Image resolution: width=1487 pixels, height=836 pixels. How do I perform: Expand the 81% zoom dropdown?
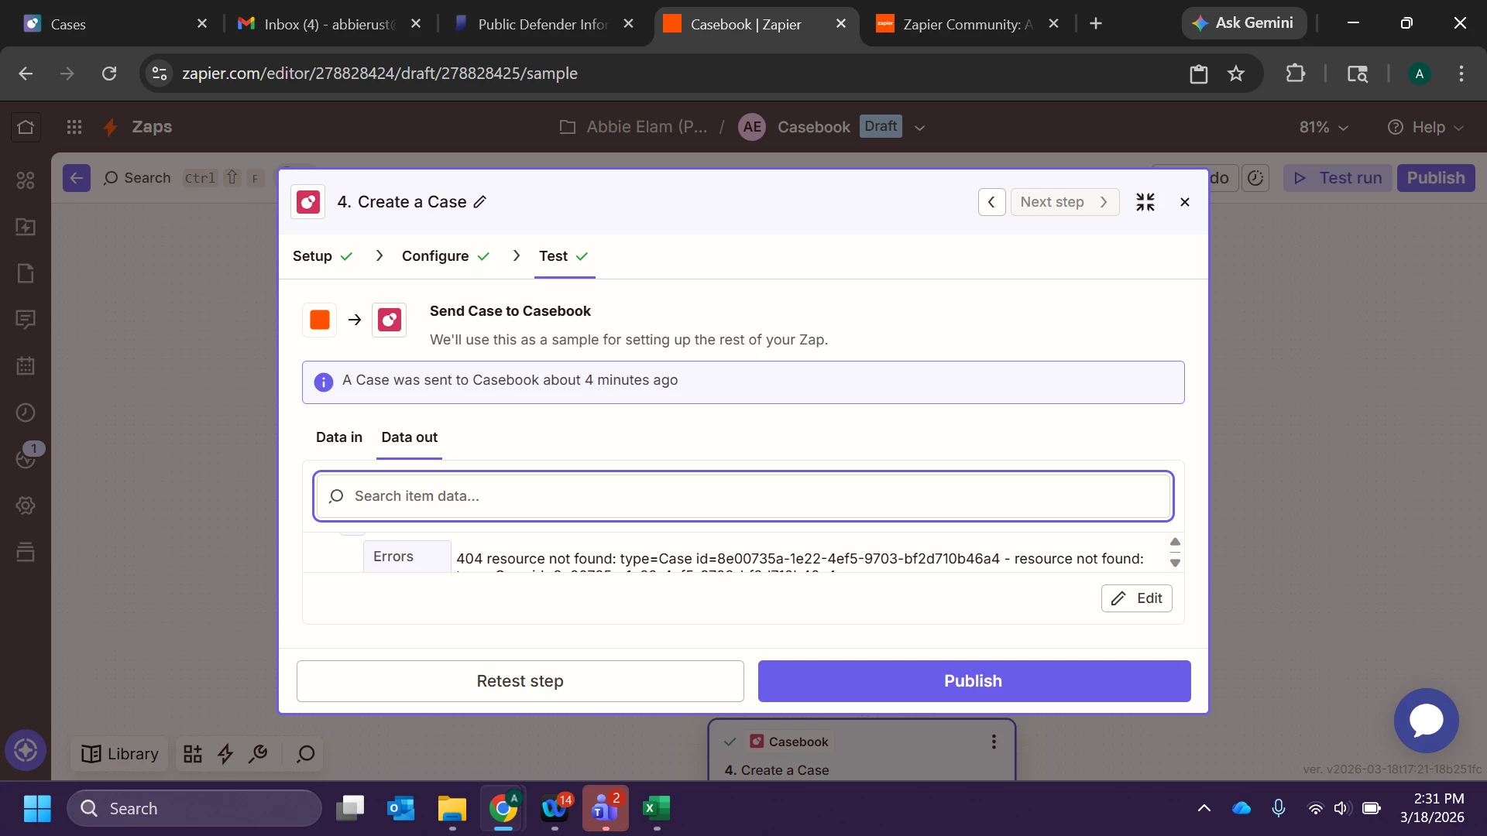[x=1324, y=127]
